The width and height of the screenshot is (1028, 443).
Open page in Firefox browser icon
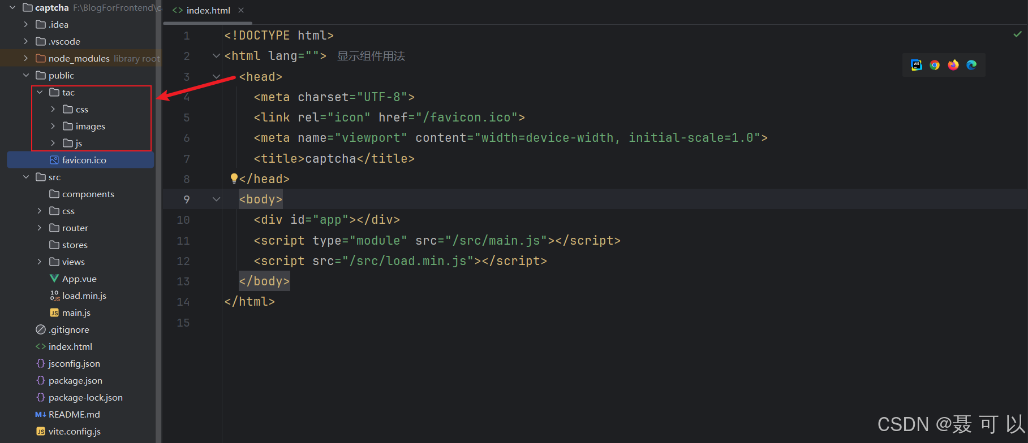[953, 65]
